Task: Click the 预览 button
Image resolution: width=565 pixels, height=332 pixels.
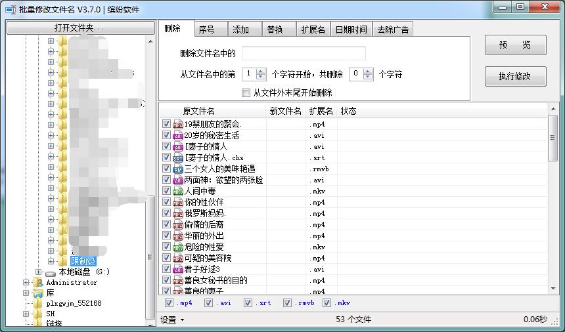Action: pos(515,45)
